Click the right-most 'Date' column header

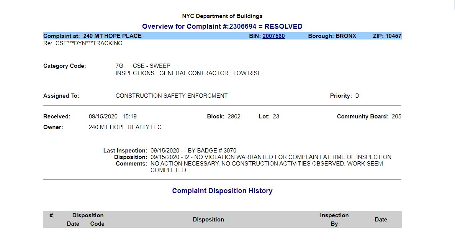381,220
